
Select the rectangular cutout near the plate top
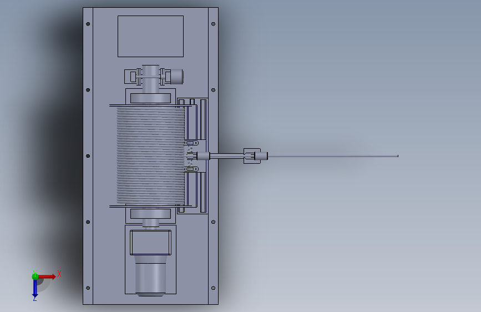pos(150,36)
